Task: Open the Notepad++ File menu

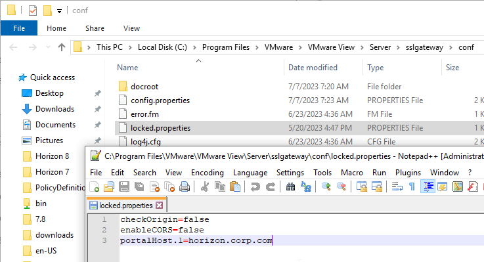Action: coord(96,173)
